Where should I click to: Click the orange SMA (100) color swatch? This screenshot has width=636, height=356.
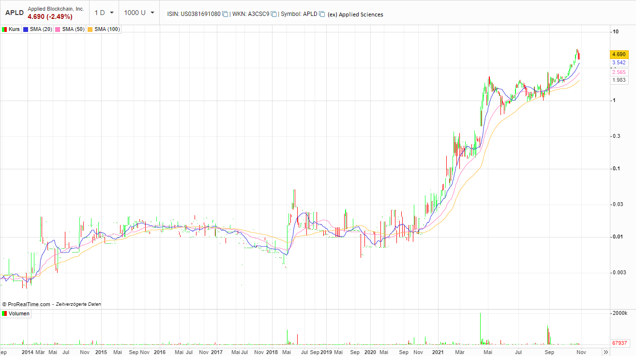tap(91, 30)
